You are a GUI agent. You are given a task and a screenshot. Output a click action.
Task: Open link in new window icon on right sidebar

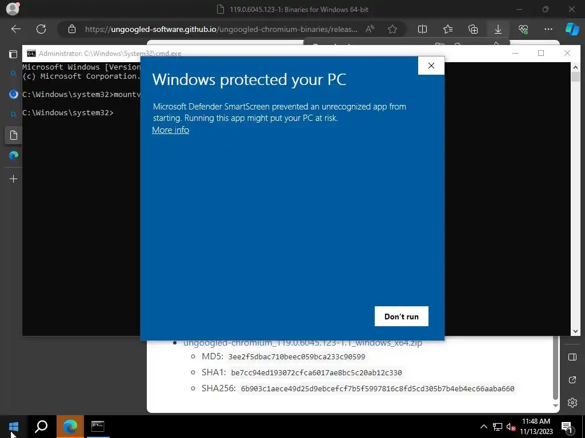pos(572,380)
